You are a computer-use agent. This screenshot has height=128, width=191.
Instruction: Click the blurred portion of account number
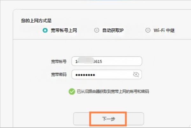click(86, 60)
